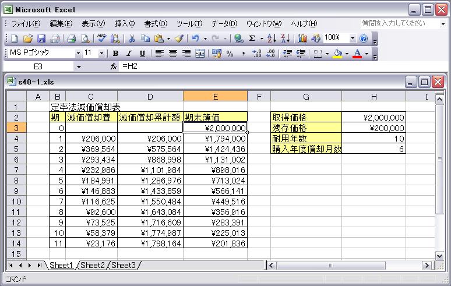Click the horizontal scrollbar right arrow
Viewport: 451px width, 286px height.
pos(427,265)
